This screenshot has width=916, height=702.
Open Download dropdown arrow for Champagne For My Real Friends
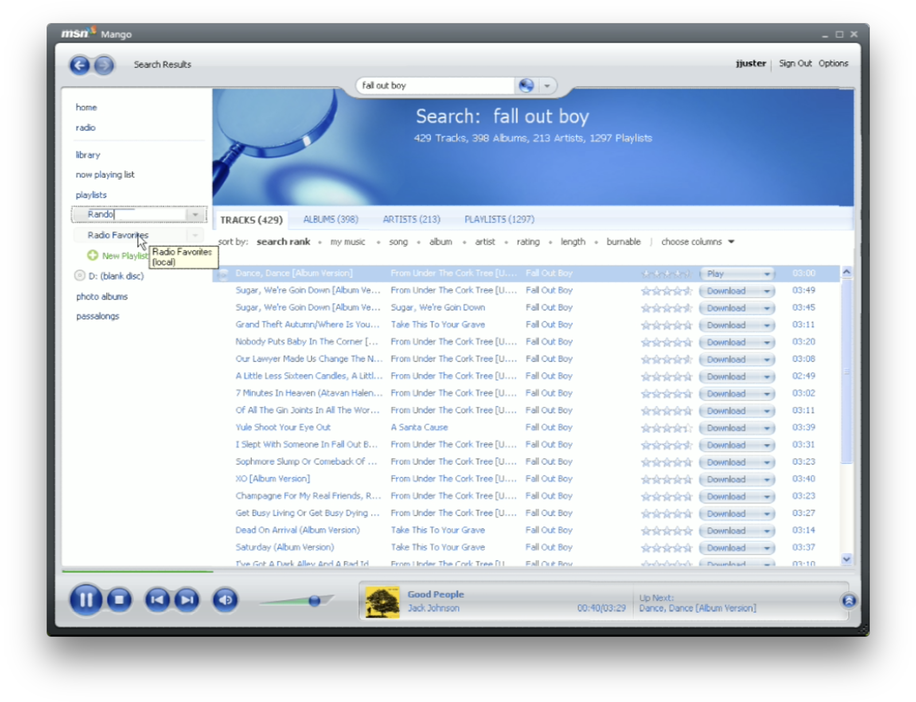click(x=767, y=496)
